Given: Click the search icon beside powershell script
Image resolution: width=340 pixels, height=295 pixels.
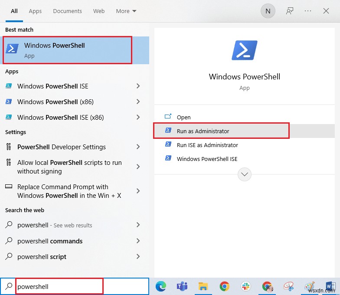Looking at the screenshot, I should tap(9, 256).
